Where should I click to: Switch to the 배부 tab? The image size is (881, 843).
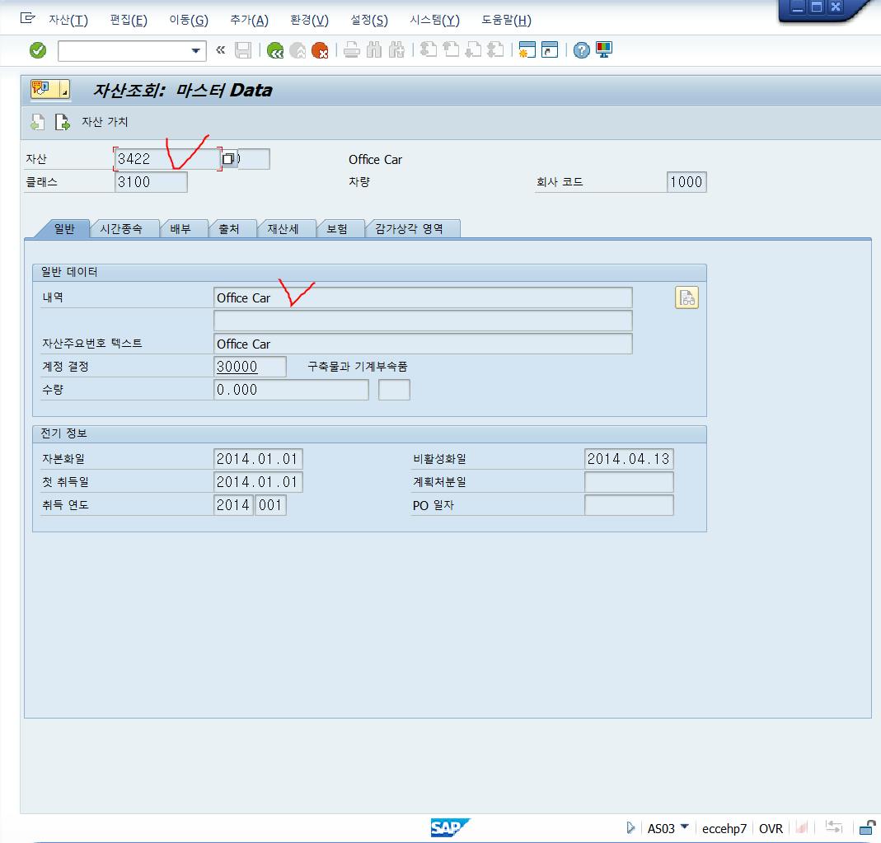click(181, 228)
